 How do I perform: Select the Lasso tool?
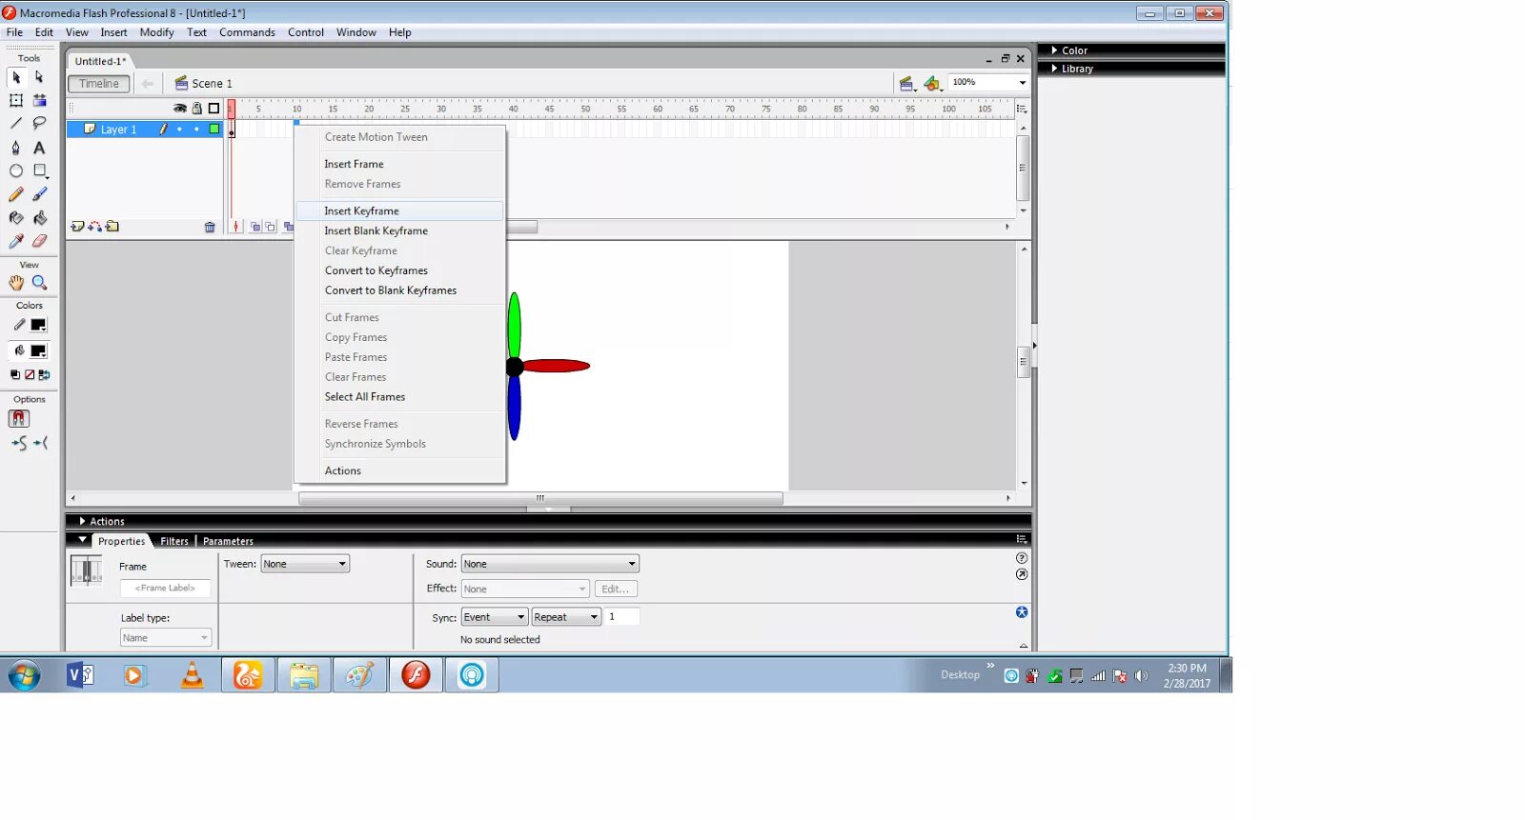(x=39, y=124)
